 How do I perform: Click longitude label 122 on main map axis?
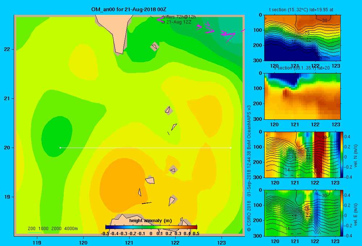click(x=176, y=242)
